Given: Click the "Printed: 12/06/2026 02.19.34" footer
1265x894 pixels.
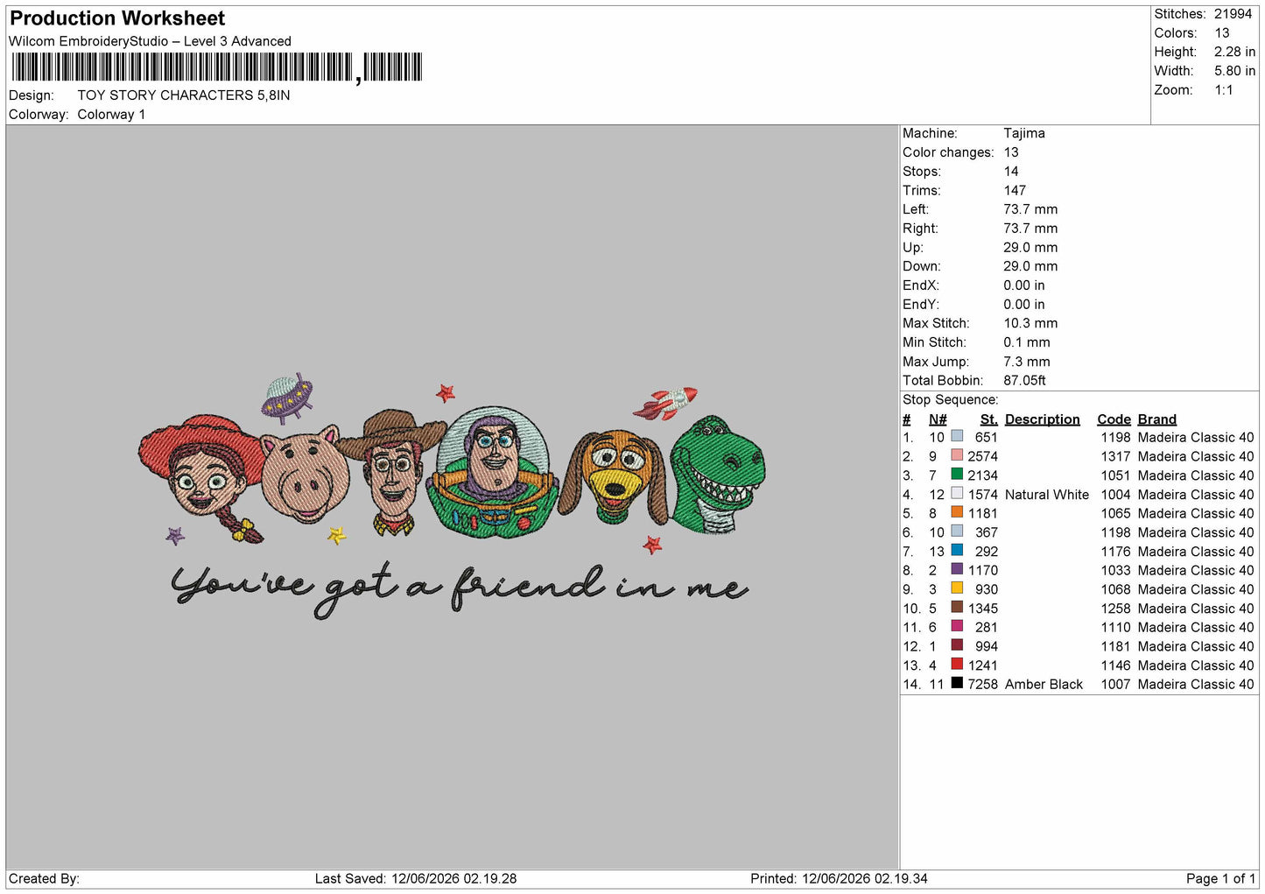Looking at the screenshot, I should pyautogui.click(x=839, y=878).
